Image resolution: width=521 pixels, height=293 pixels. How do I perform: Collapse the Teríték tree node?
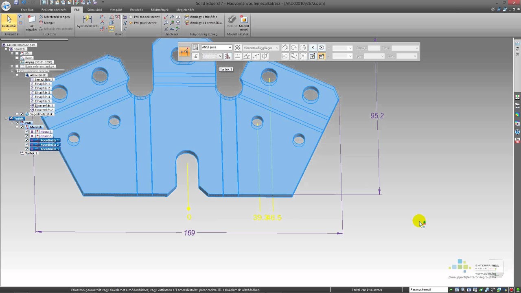[6, 118]
